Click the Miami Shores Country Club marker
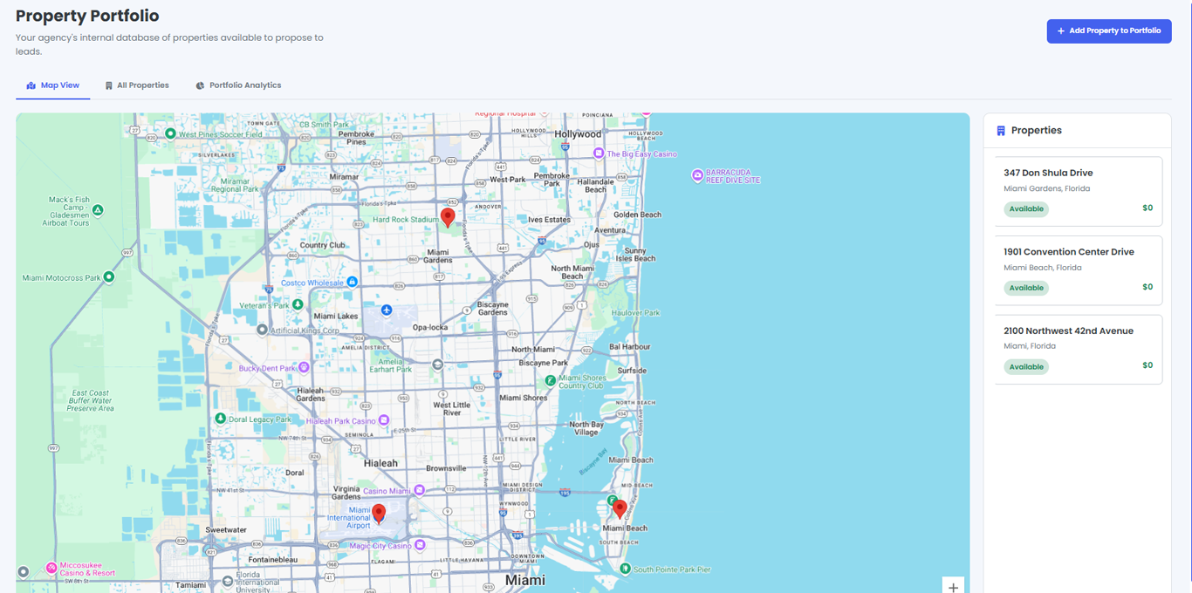Viewport: 1192px width, 593px height. 551,380
